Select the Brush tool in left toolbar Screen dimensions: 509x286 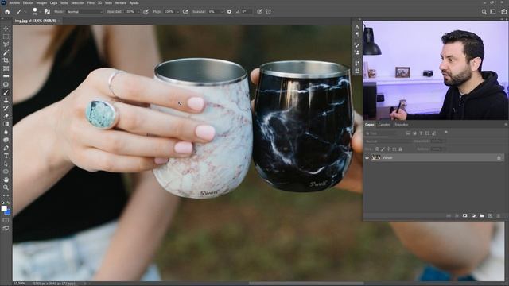pos(6,92)
